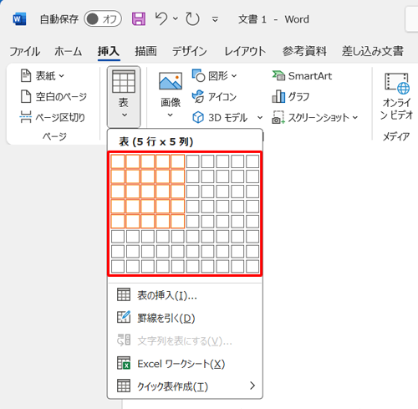Choose 表の挿入(I)... menu item
The width and height of the screenshot is (418, 409).
pos(185,295)
